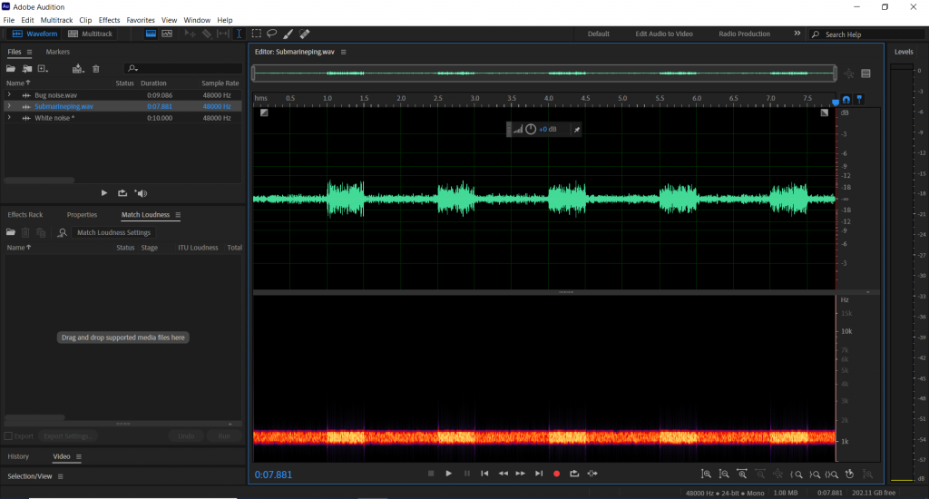Viewport: 929px width, 499px height.
Task: Click Zoom In (Amplitude) magnifier icon
Action: coord(706,474)
